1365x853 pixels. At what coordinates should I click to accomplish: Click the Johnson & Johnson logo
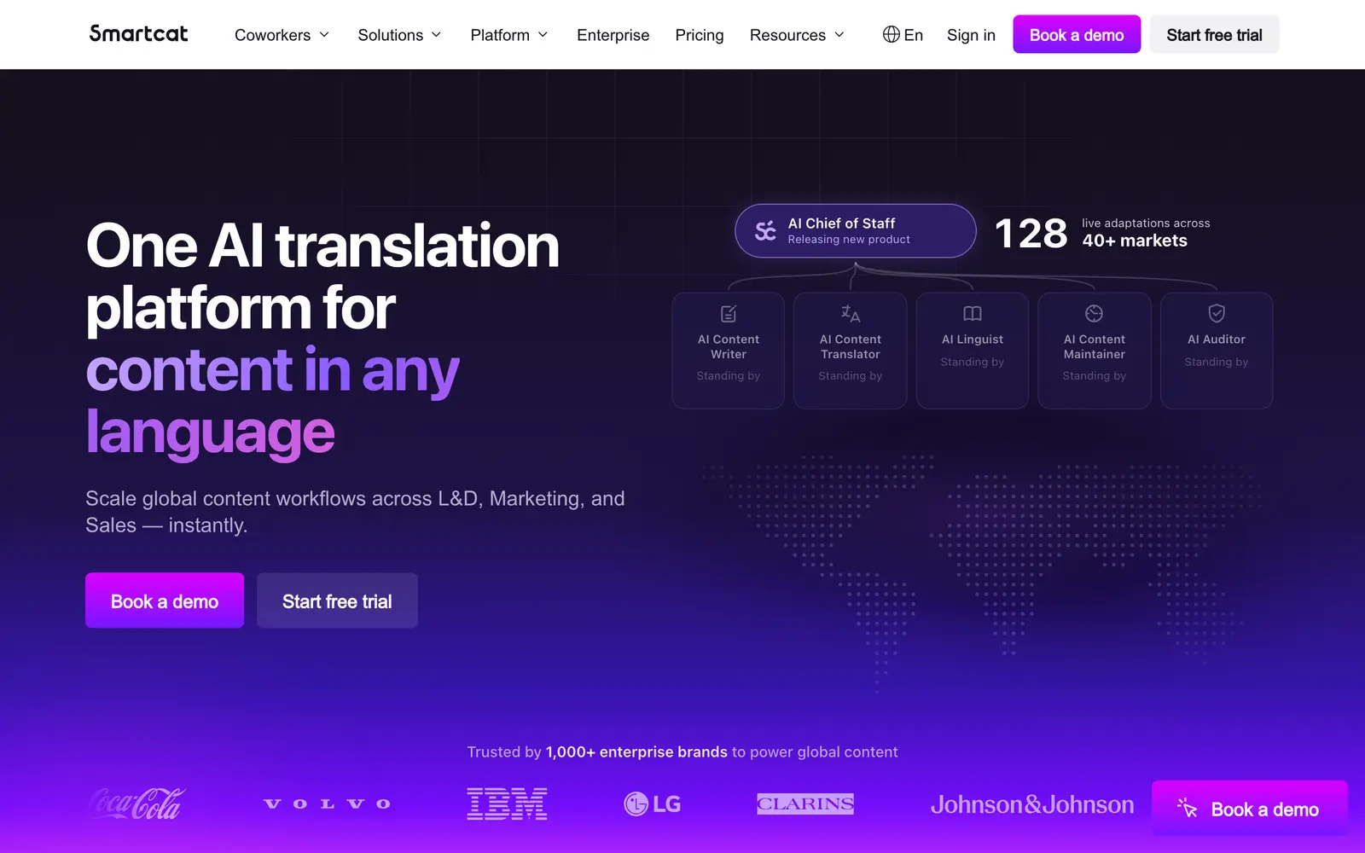point(1032,804)
